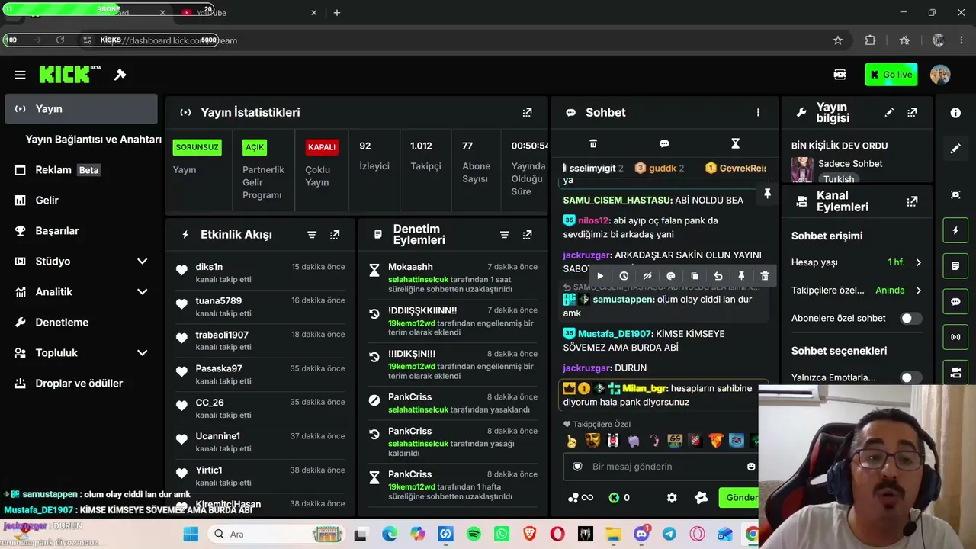976x549 pixels.
Task: Click the moderator gavel icon next to Kick logo
Action: tap(120, 75)
